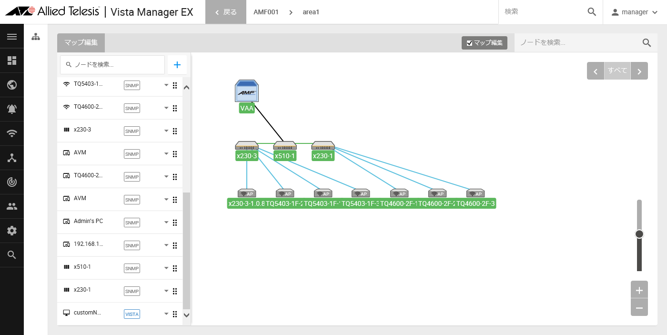Expand dropdown for x230-3 row
Image resolution: width=667 pixels, height=335 pixels.
coord(166,131)
